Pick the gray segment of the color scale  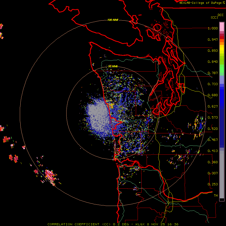pyautogui.click(x=222, y=175)
